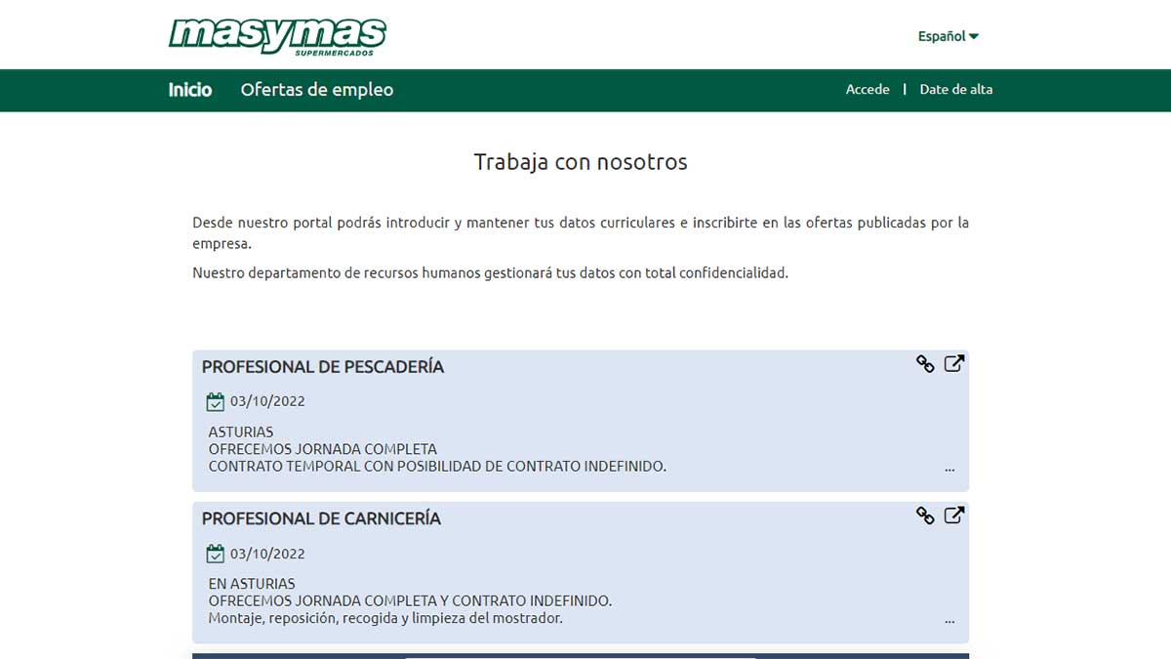
Task: Click the arrow next to Español
Action: point(975,35)
